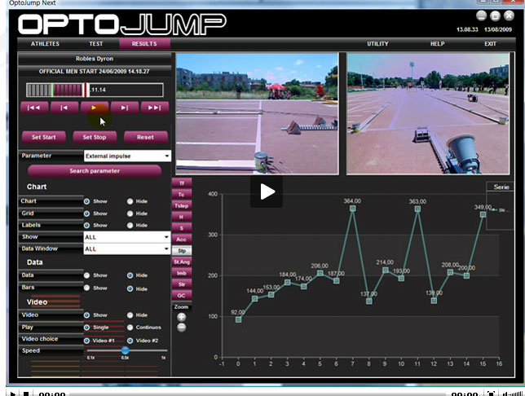Click the Zoom minus icon
Screen dimensions: 525x396
click(182, 328)
